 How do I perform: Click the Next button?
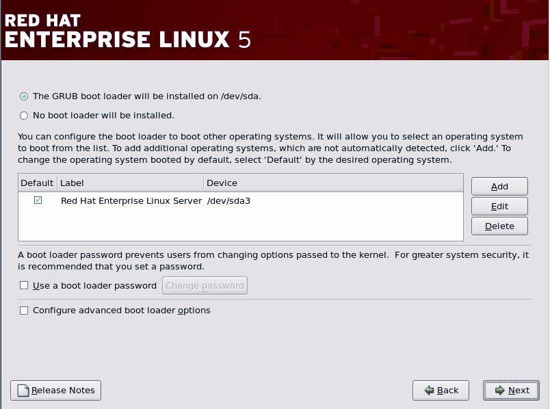[511, 391]
